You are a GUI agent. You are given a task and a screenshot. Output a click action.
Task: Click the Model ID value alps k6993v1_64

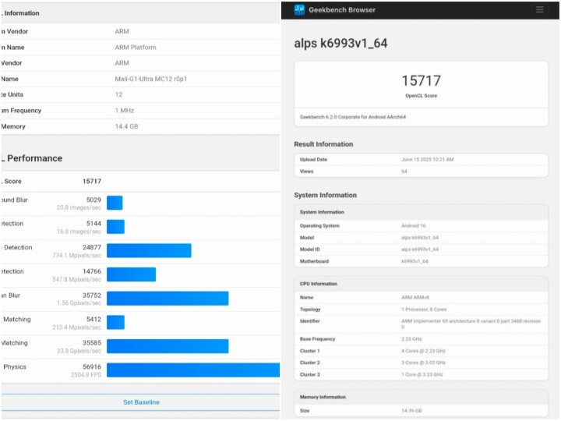(x=420, y=249)
